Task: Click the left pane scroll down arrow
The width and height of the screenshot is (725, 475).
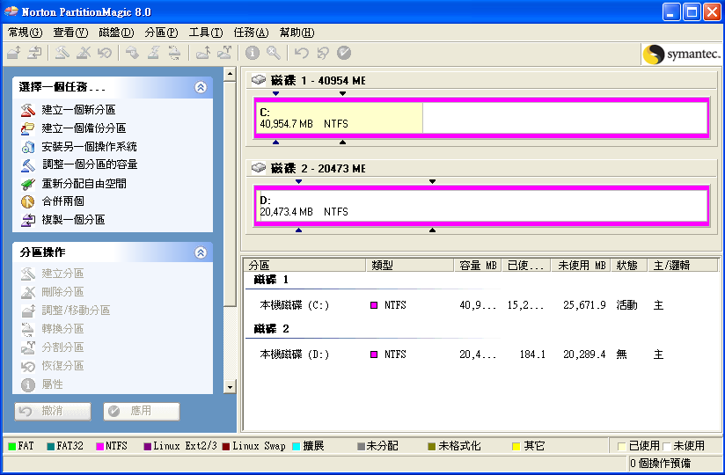Action: pos(230,387)
